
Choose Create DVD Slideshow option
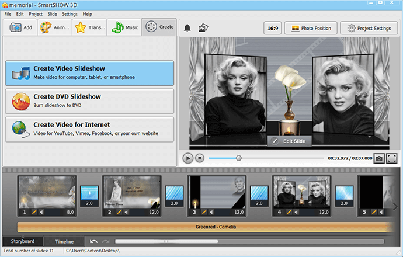89,101
